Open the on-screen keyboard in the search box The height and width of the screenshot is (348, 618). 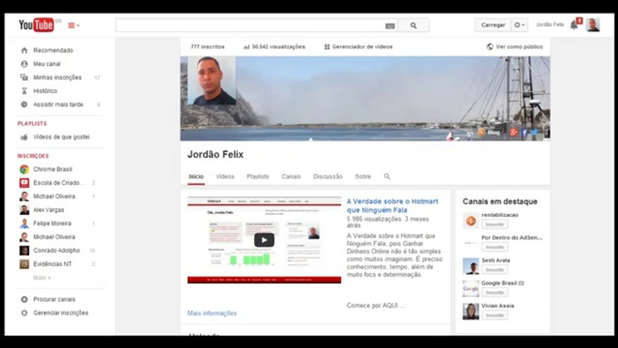[390, 26]
